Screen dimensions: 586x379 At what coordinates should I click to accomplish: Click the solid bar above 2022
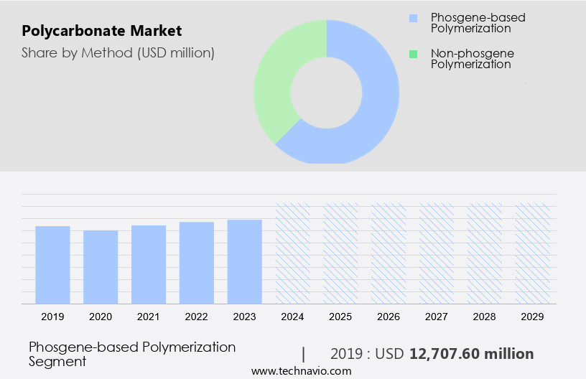pyautogui.click(x=197, y=263)
